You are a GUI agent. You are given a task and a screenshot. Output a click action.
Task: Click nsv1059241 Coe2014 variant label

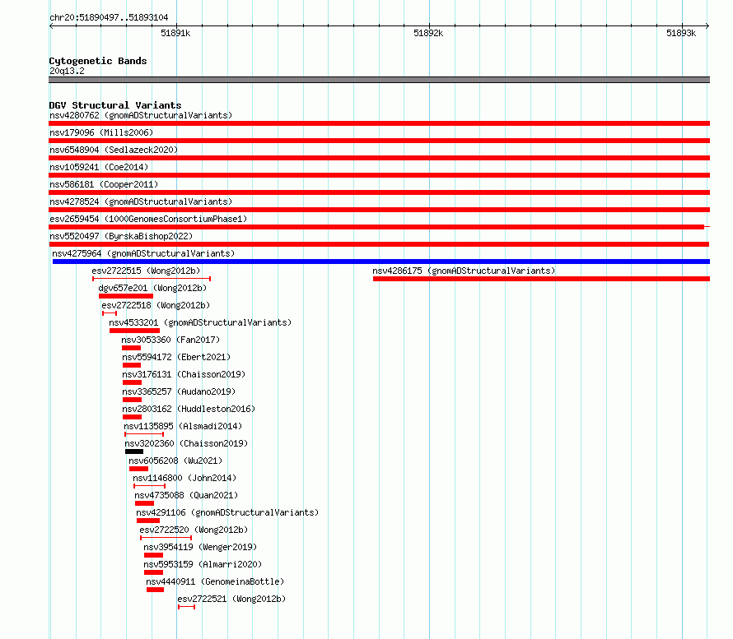click(x=99, y=167)
